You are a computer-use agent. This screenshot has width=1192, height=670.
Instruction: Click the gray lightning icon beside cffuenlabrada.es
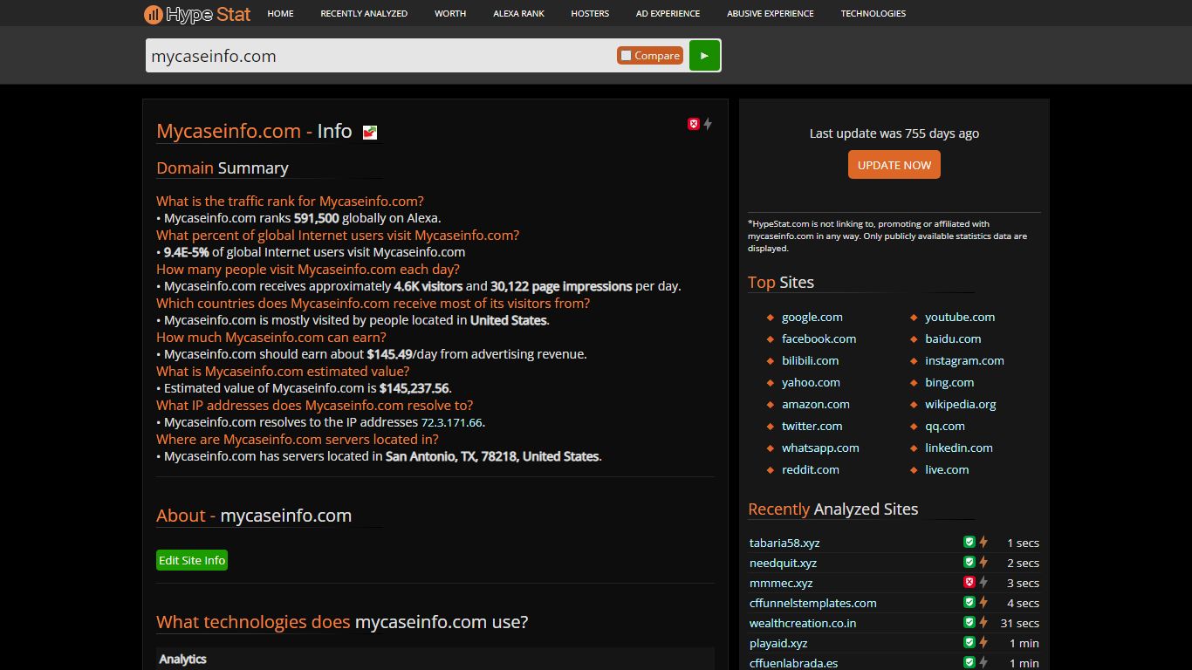tap(983, 662)
